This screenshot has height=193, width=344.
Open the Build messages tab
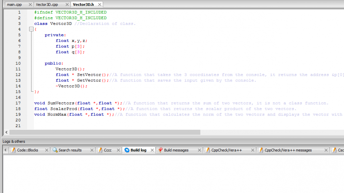(x=176, y=150)
